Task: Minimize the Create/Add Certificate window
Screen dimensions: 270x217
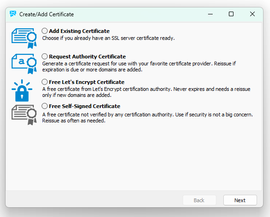Action: (210, 14)
